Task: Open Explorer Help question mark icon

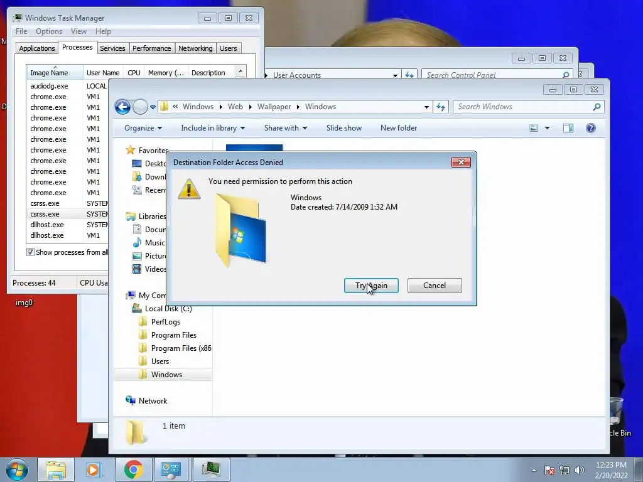Action: click(590, 128)
